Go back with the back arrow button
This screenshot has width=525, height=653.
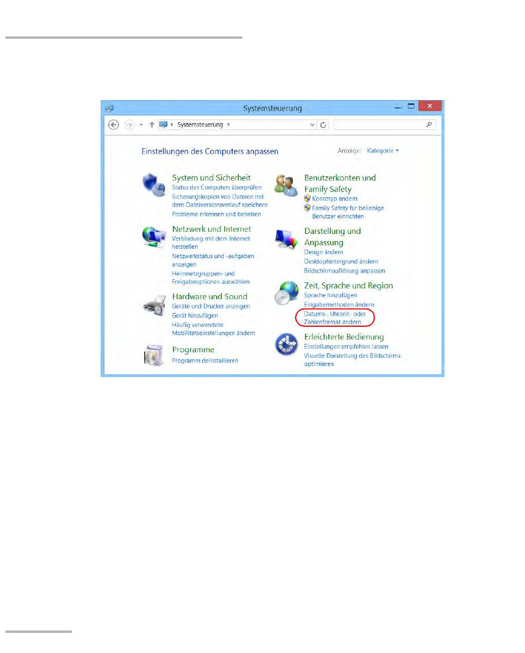pos(114,124)
